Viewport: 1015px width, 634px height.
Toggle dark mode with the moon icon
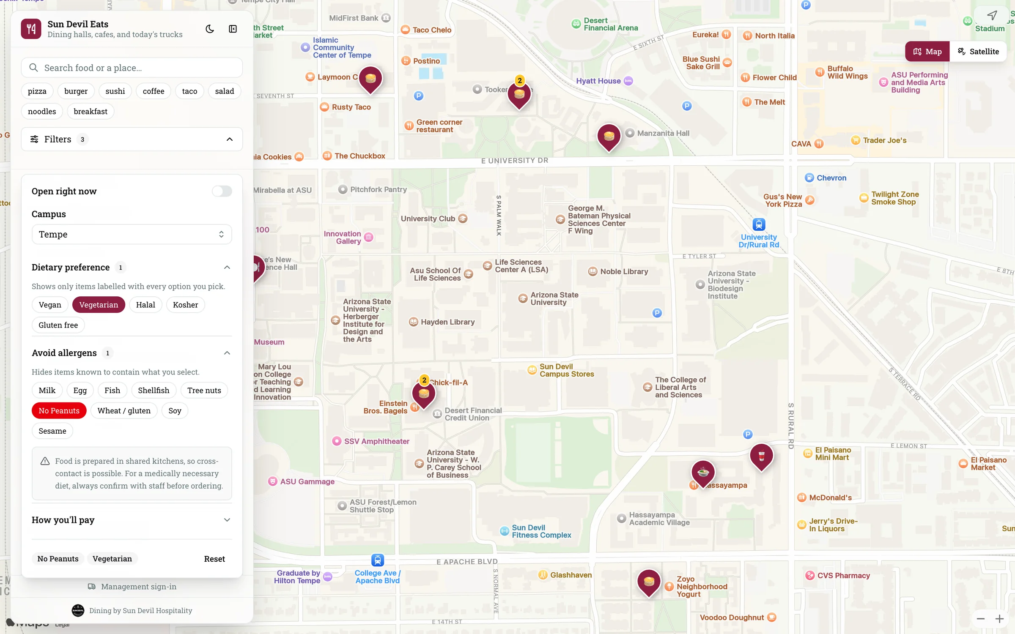(x=210, y=29)
